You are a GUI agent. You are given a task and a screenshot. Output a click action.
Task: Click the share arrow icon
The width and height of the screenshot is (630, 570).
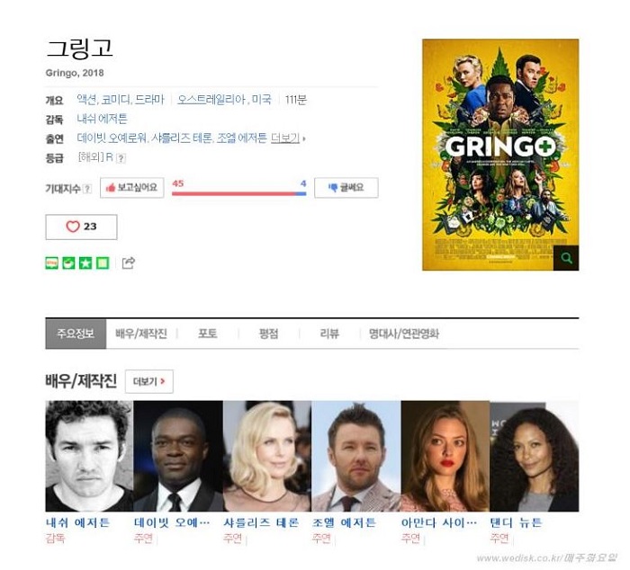tap(128, 263)
